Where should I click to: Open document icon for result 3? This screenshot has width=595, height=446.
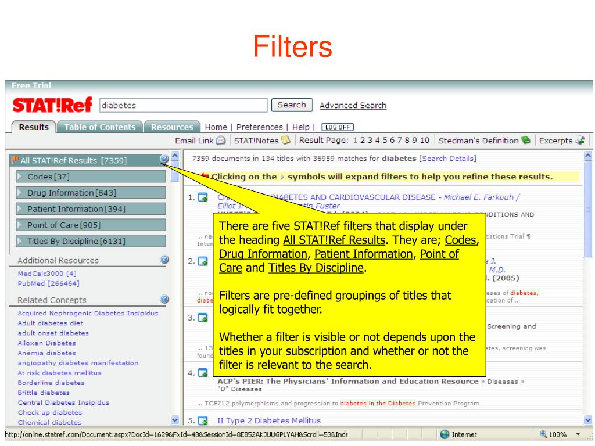click(203, 318)
